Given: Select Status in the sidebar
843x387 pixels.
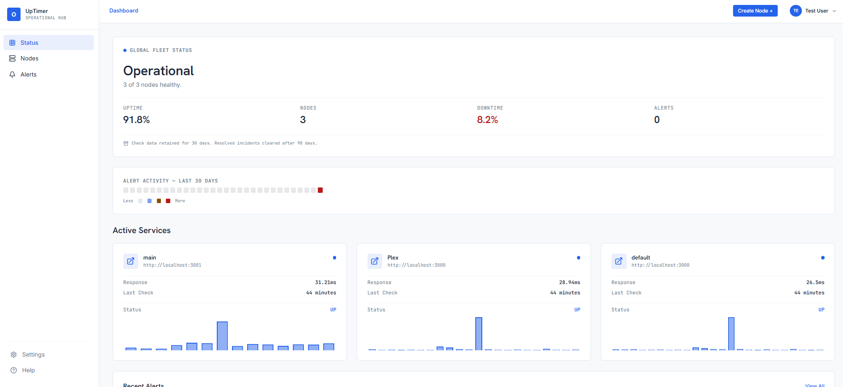Looking at the screenshot, I should click(x=49, y=43).
